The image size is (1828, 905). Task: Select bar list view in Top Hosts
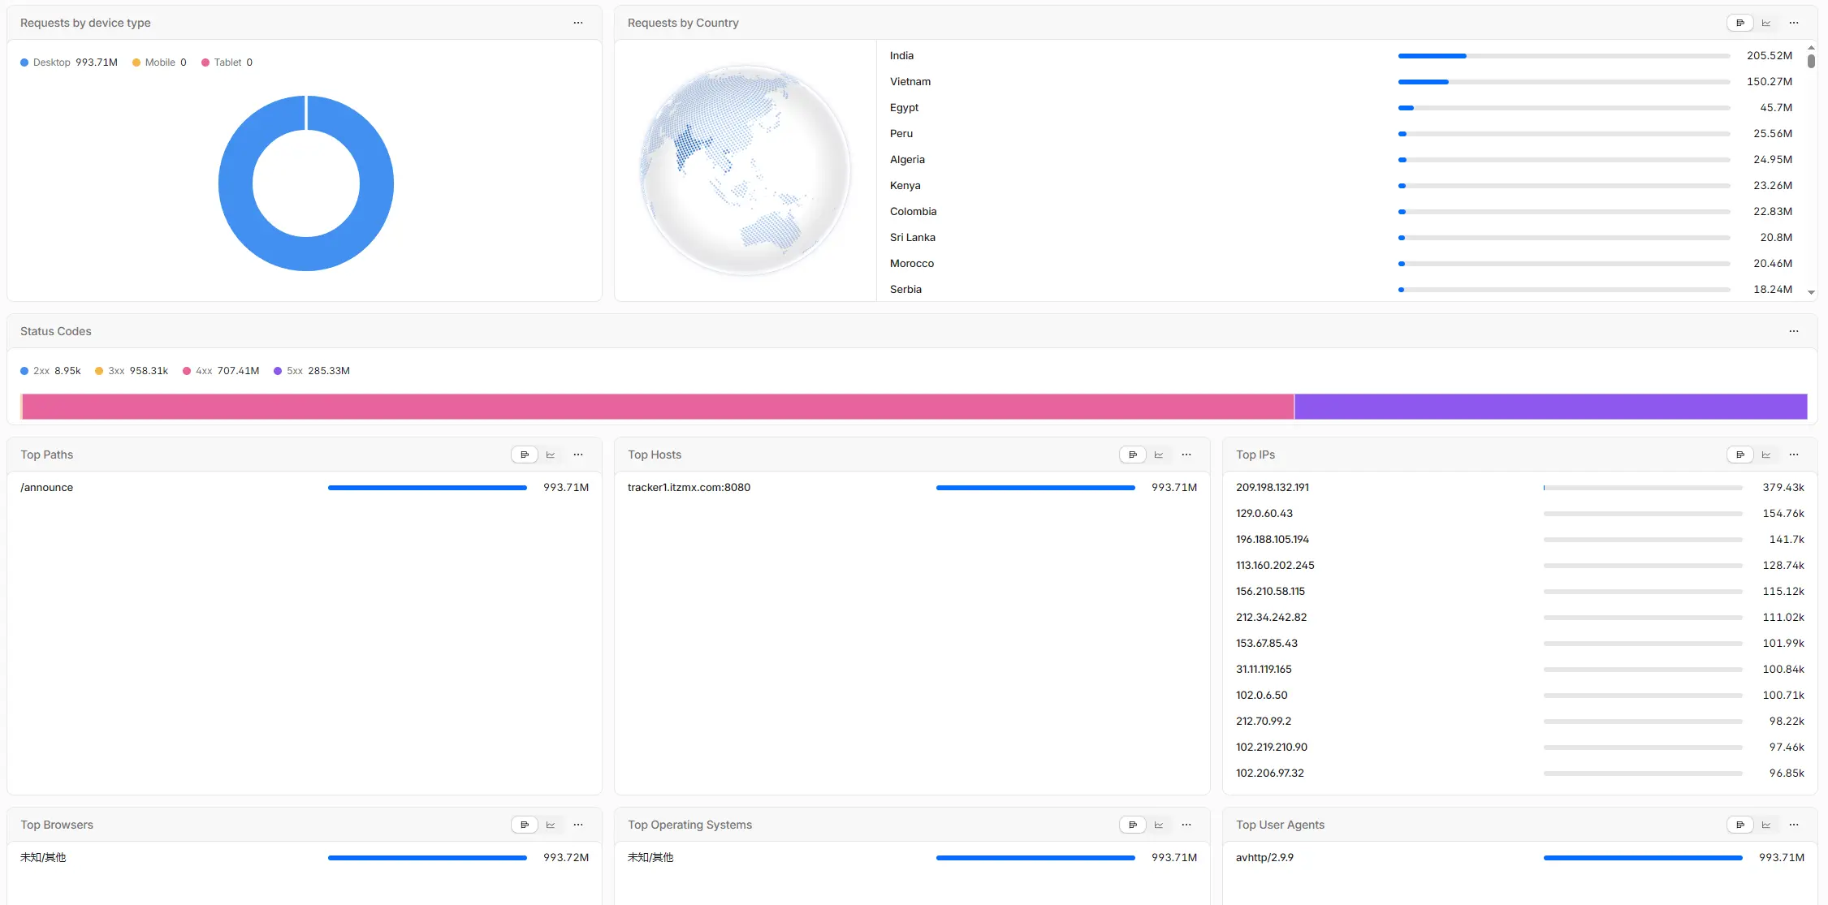(1133, 455)
